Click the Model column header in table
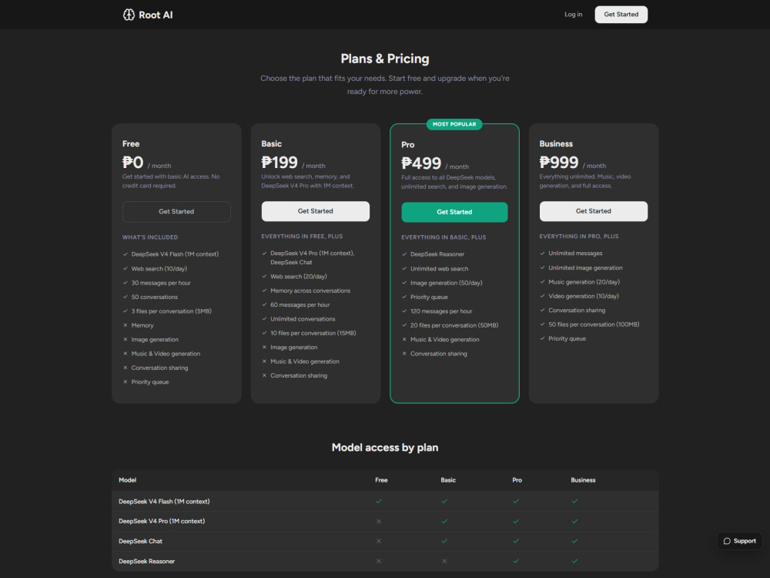 point(127,479)
